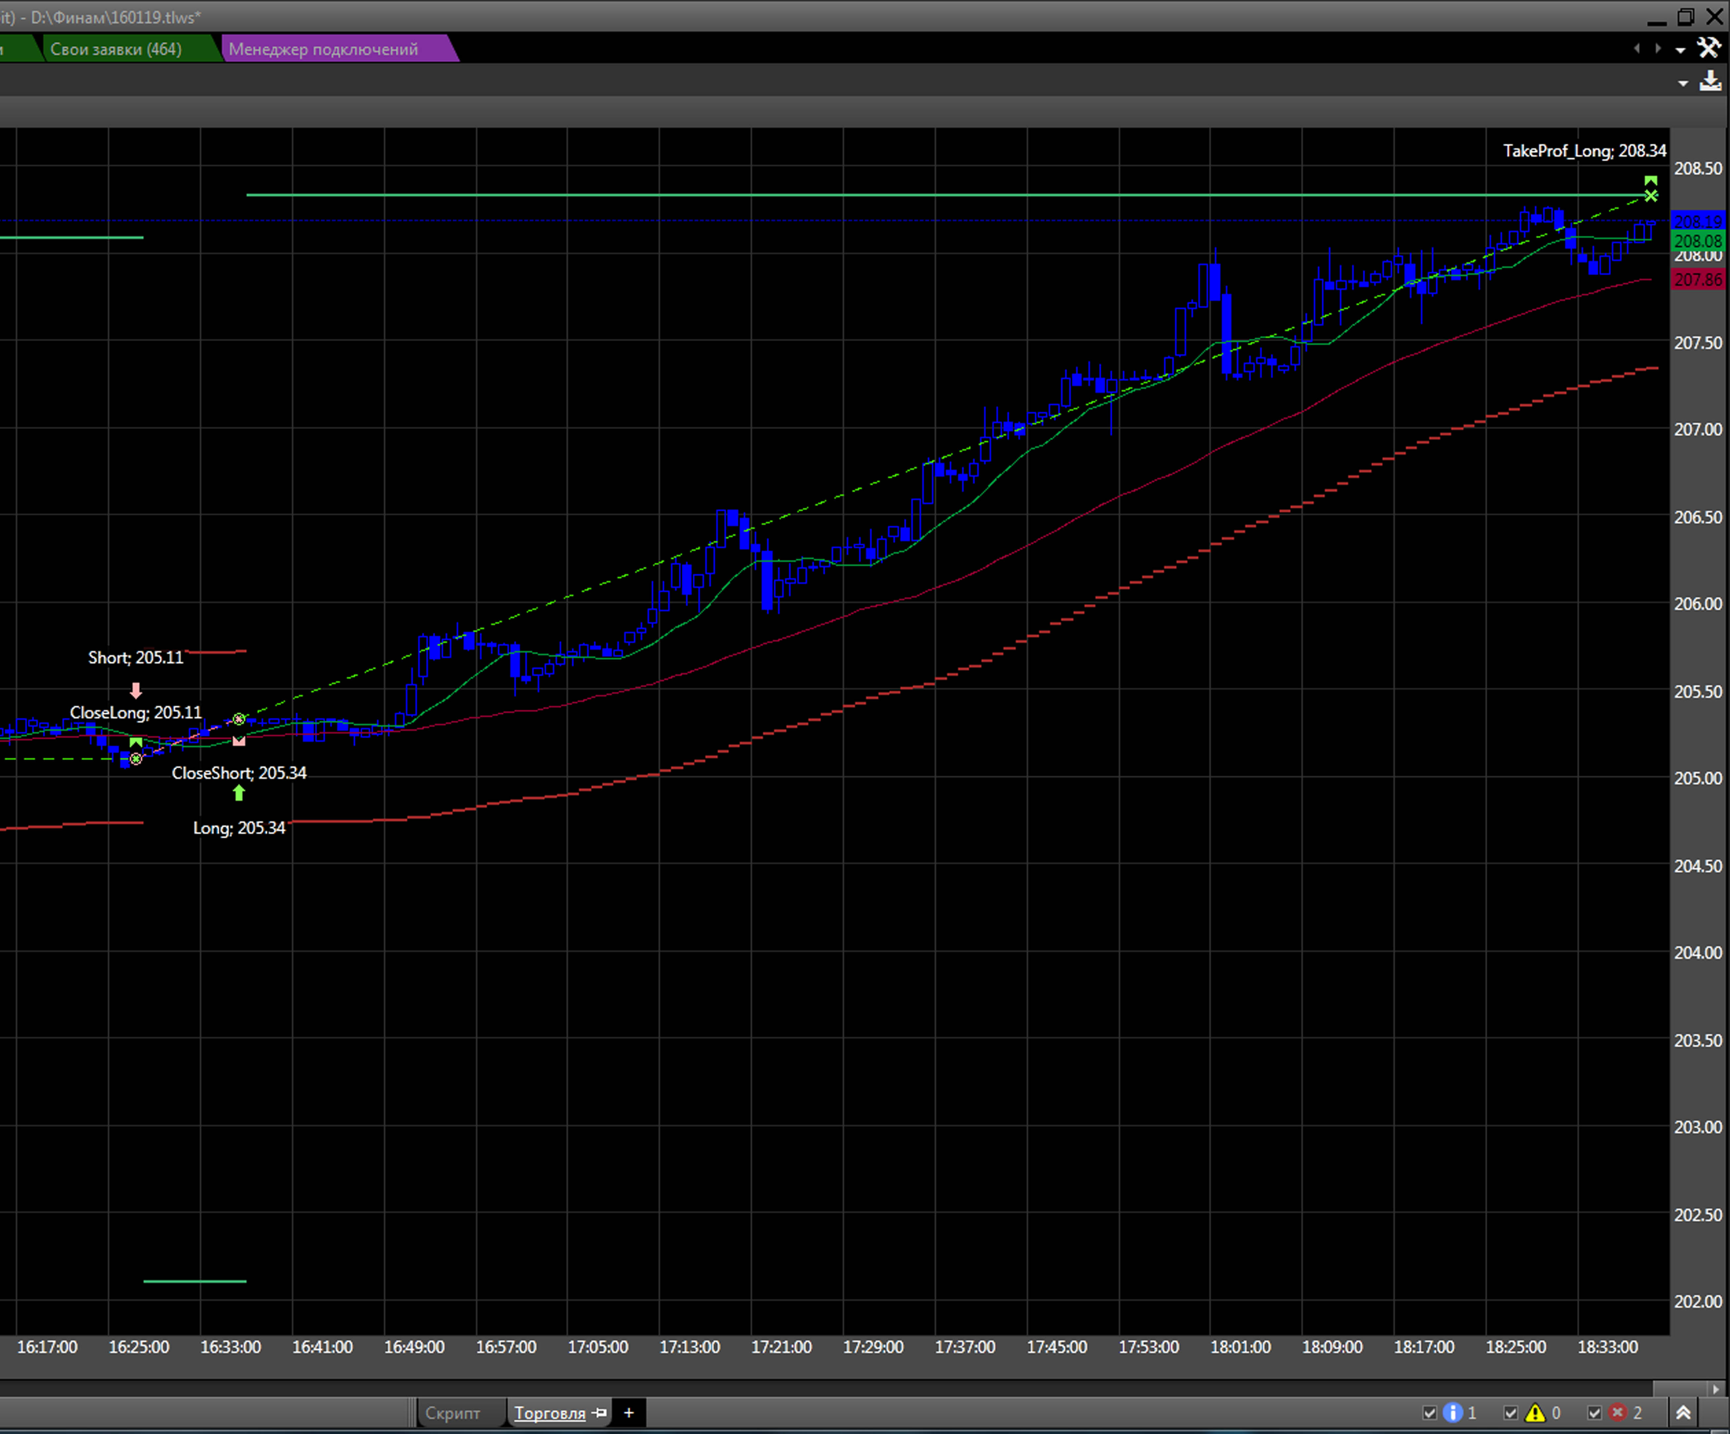The width and height of the screenshot is (1730, 1434).
Task: Toggle the warnings filter checkbox
Action: 1511,1413
